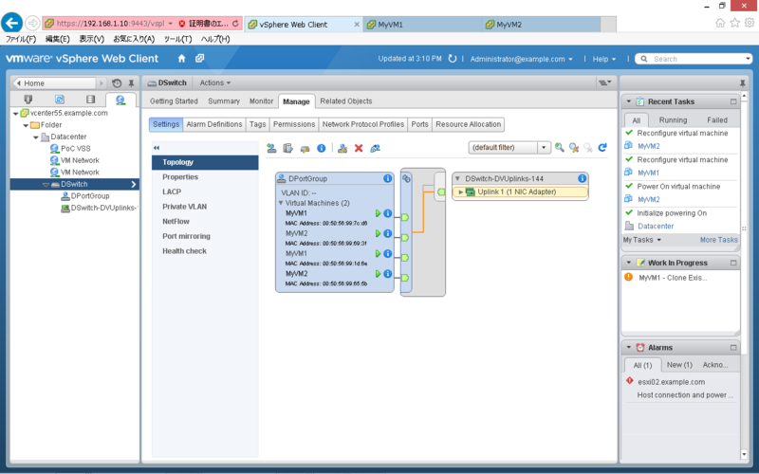Image resolution: width=759 pixels, height=474 pixels.
Task: Click green power icon for first MyVM2 row
Action: 378,233
